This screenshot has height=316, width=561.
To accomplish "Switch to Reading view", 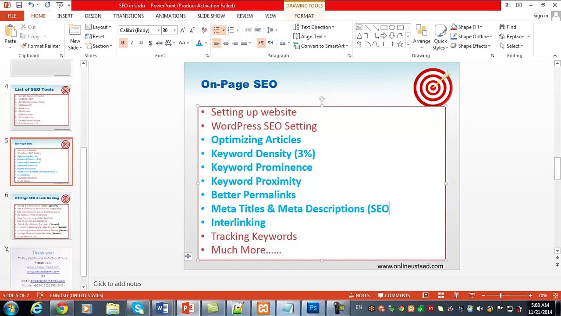I will click(456, 295).
